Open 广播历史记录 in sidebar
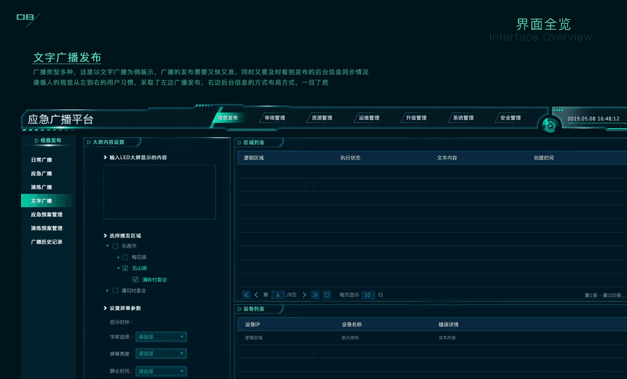This screenshot has height=379, width=627. coord(48,242)
